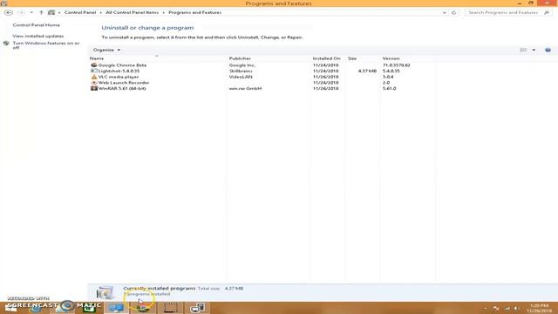Viewport: 558px width, 314px height.
Task: Open View installed updates link
Action: [38, 36]
